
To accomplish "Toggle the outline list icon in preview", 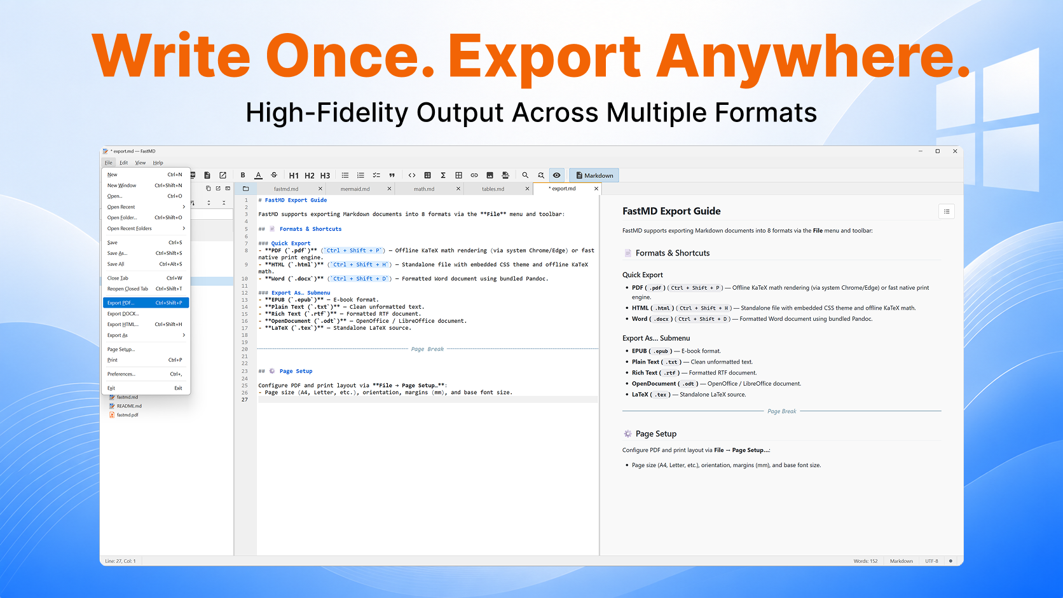I will tap(947, 212).
